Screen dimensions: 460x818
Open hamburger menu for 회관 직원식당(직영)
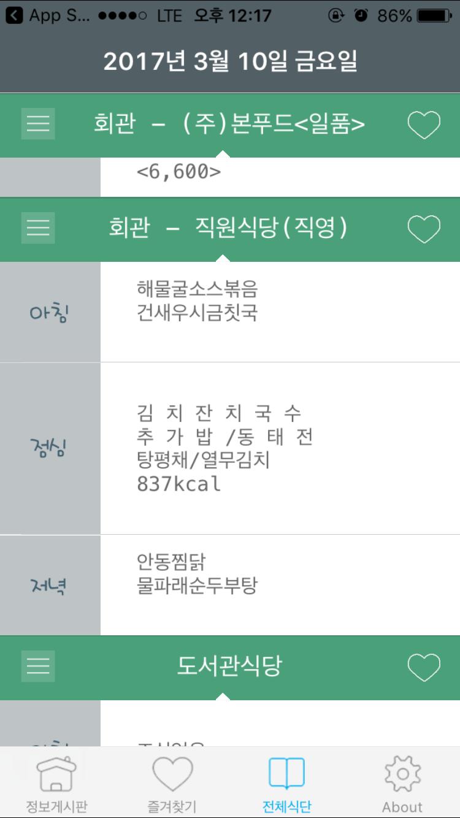click(38, 228)
